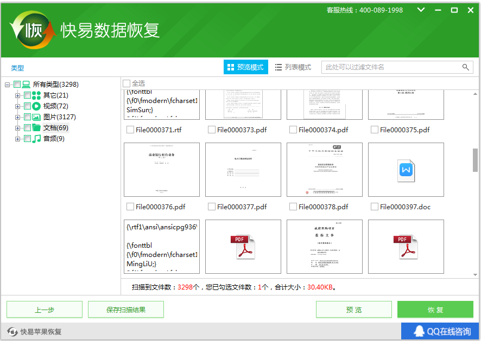Click the picture icon for 图片
The image size is (481, 341).
[x=36, y=117]
